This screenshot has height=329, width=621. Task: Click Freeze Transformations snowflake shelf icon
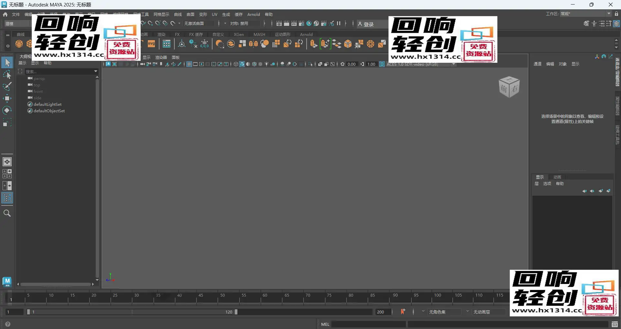point(205,44)
